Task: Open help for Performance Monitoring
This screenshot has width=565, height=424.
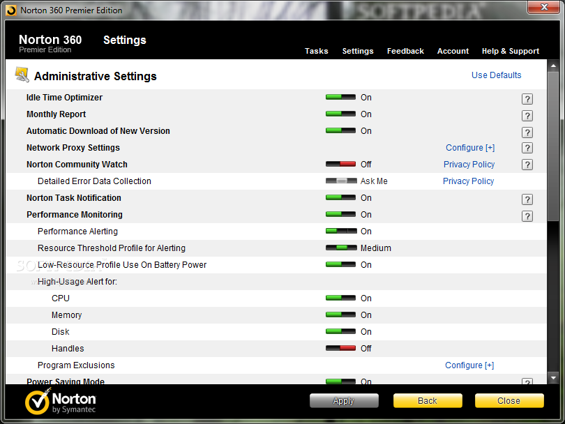Action: click(x=527, y=216)
